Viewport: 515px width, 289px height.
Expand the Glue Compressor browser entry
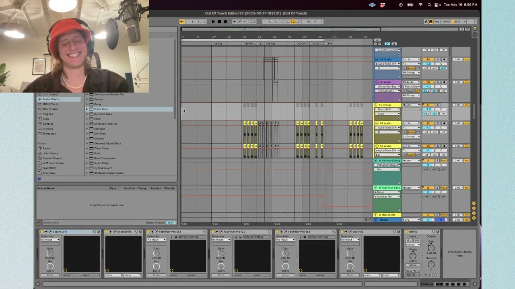(x=87, y=158)
